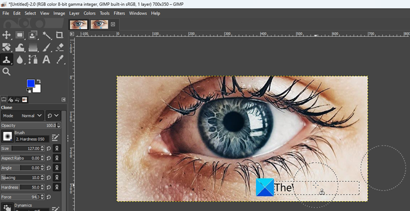Open the Edit menu
Image resolution: width=410 pixels, height=211 pixels.
pyautogui.click(x=17, y=13)
